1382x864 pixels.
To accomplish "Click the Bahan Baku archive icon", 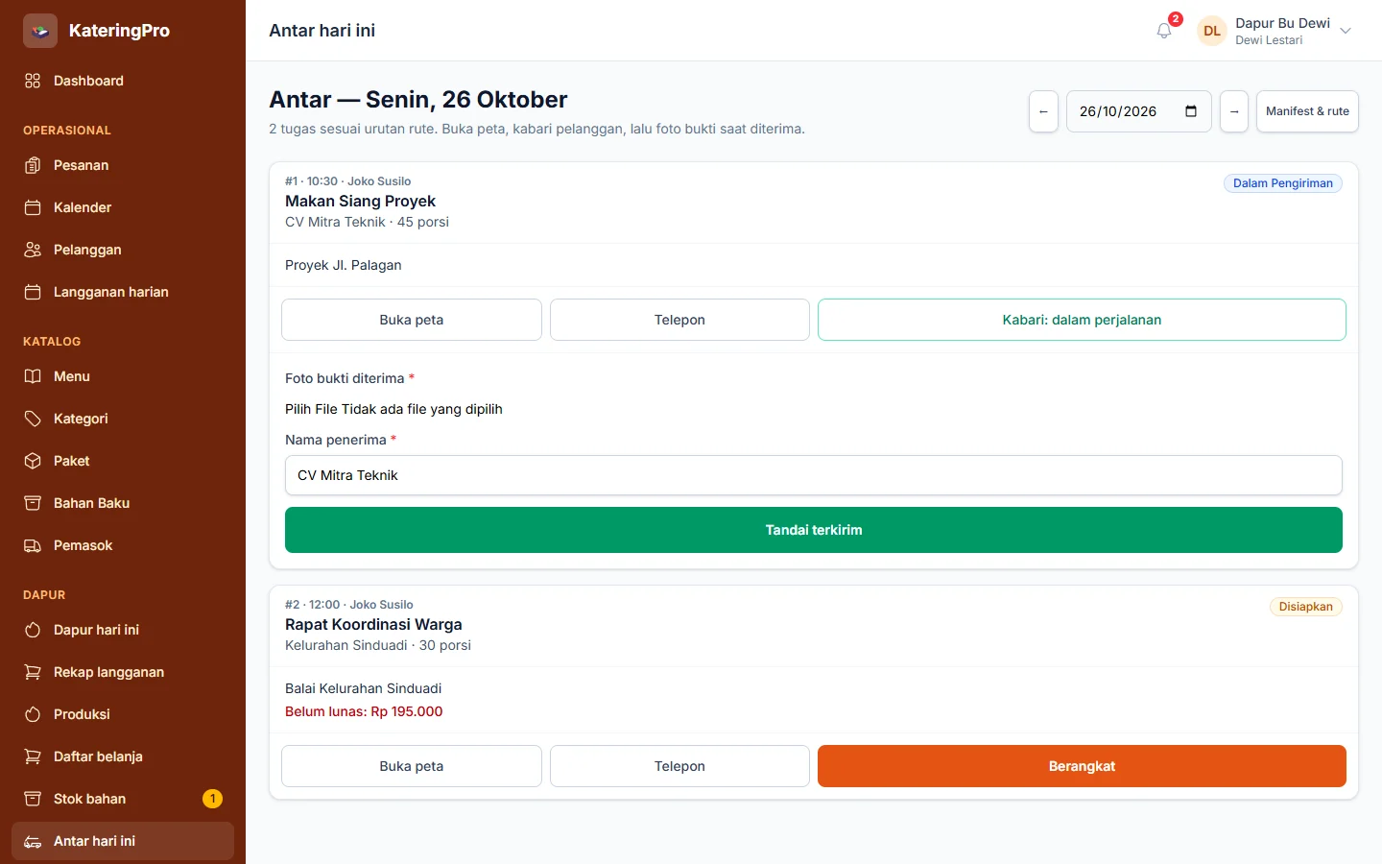I will point(33,503).
